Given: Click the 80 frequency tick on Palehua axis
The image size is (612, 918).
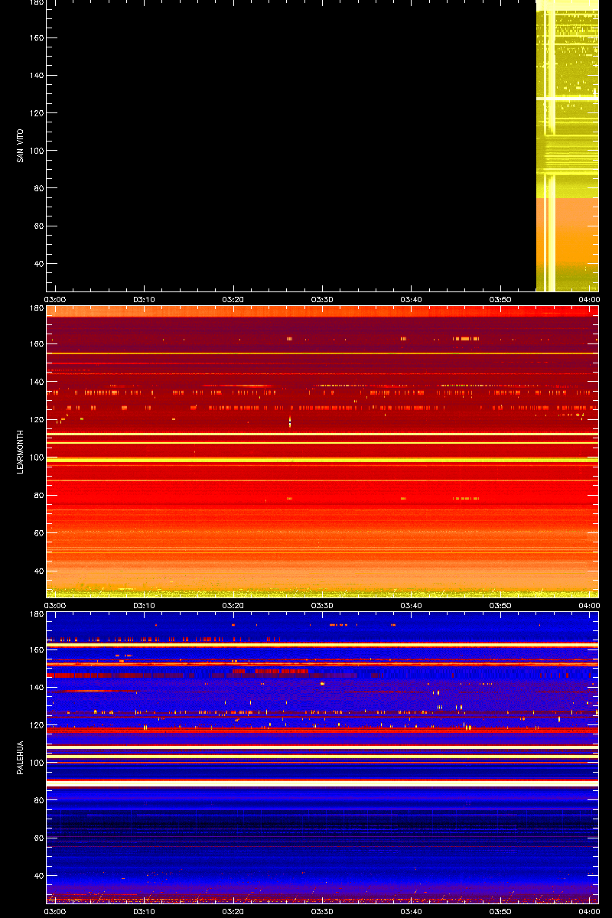Looking at the screenshot, I should pyautogui.click(x=38, y=801).
